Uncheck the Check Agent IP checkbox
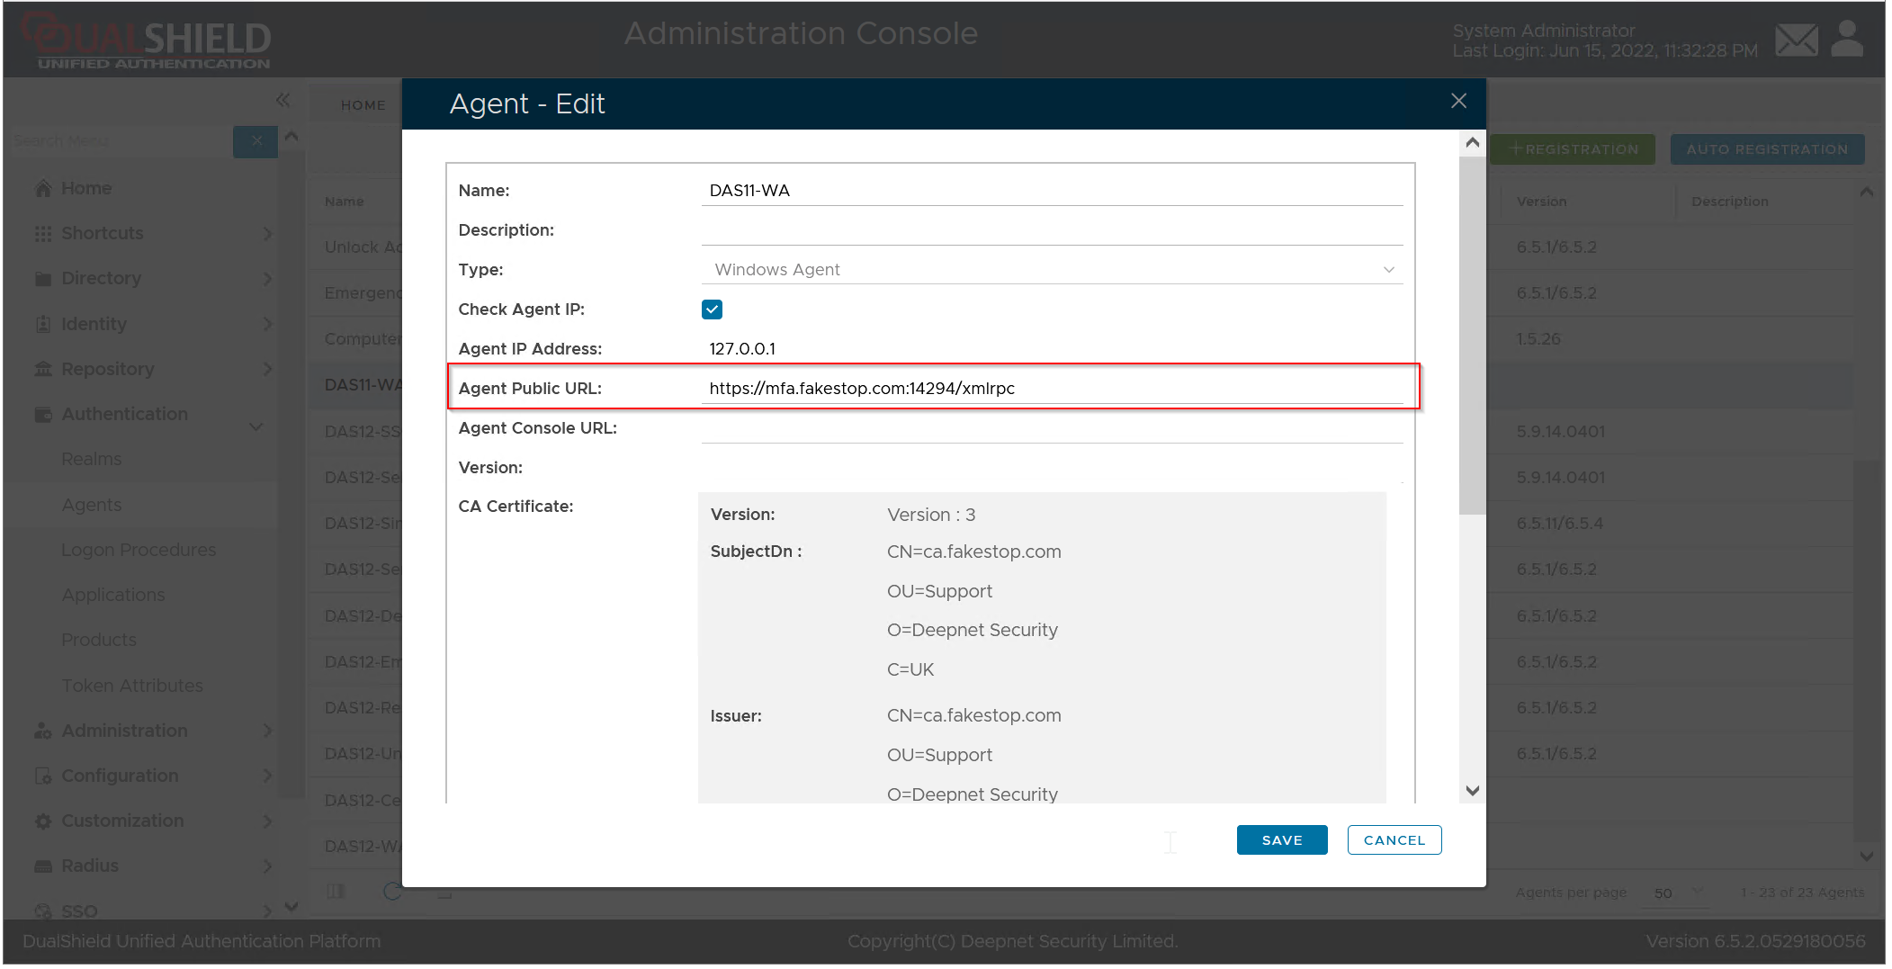Screen dimensions: 1892x969 (712, 310)
